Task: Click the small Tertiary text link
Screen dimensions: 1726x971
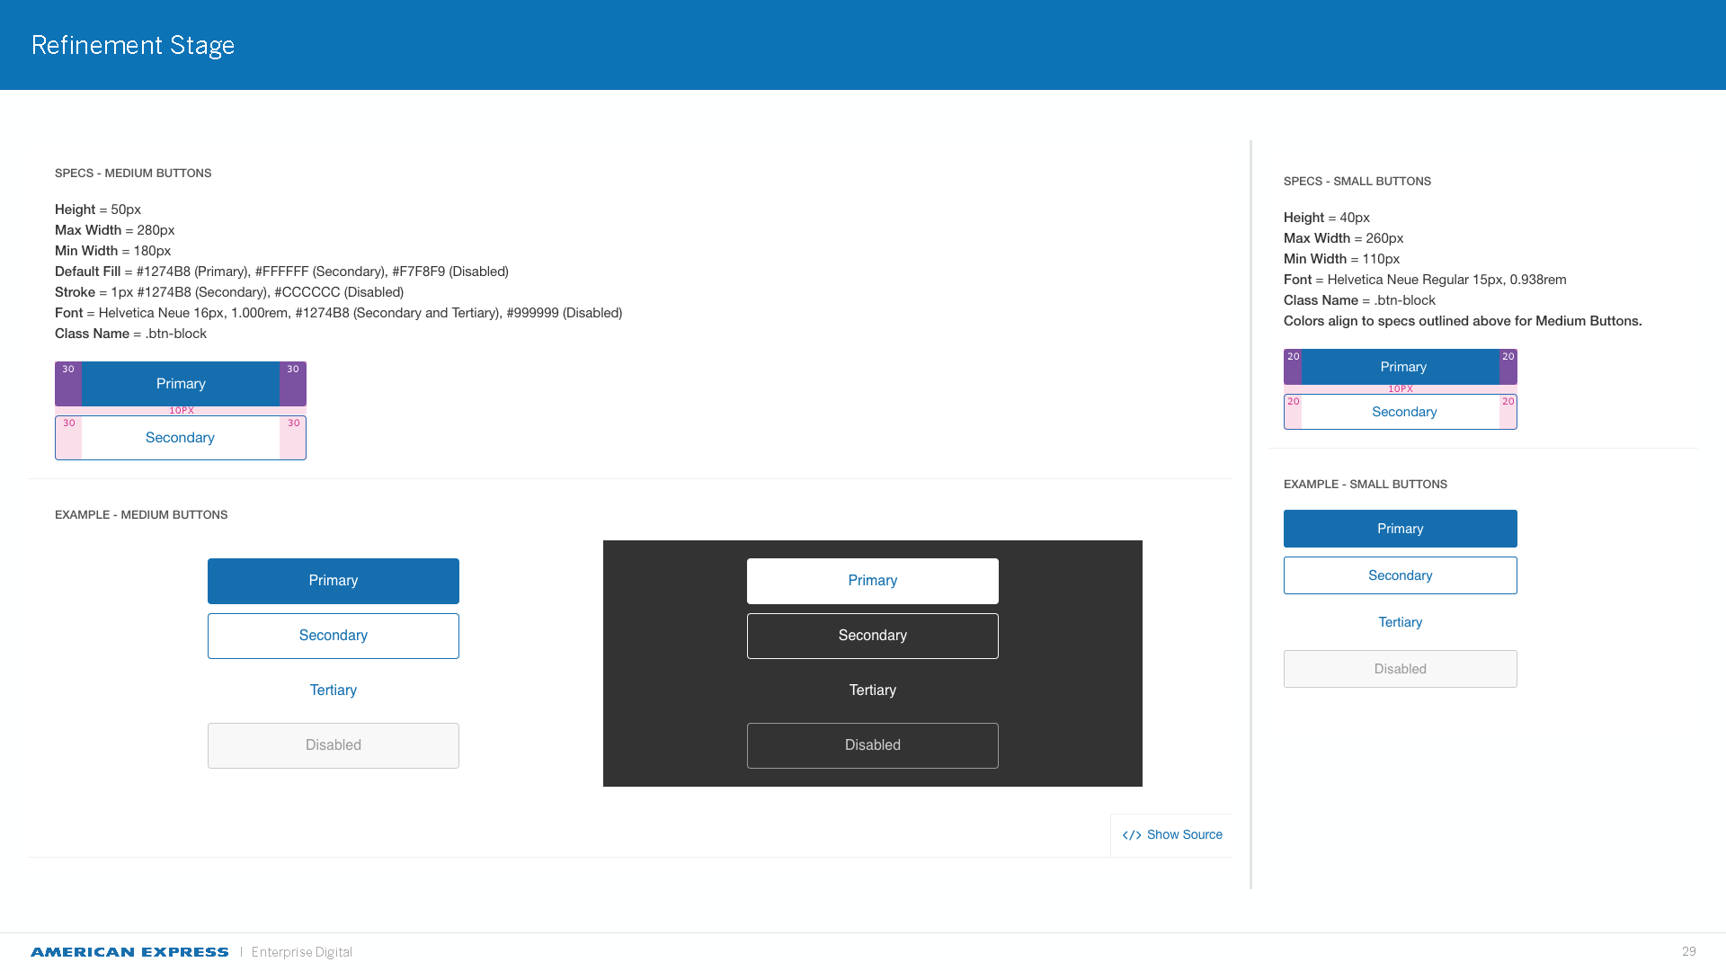Action: [1400, 622]
